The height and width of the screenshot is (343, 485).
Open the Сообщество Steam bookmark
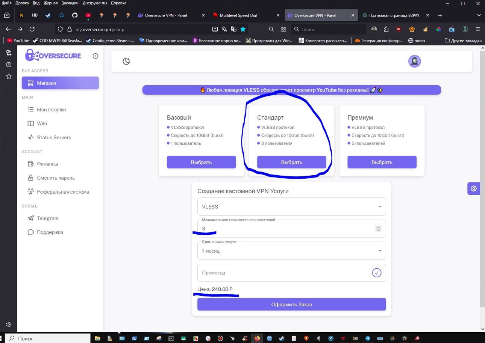coord(110,41)
